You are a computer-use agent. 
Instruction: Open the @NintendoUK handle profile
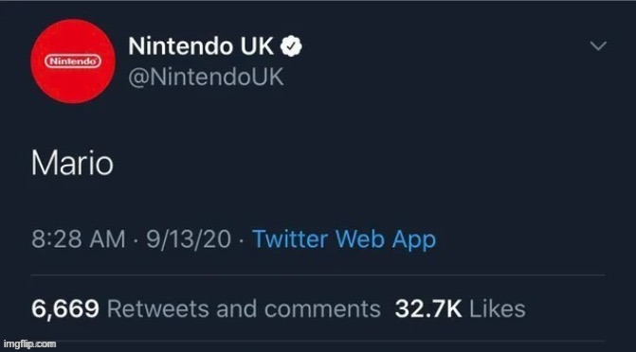click(206, 77)
